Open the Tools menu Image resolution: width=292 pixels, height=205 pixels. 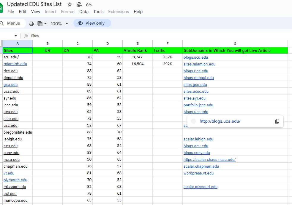(x=98, y=12)
